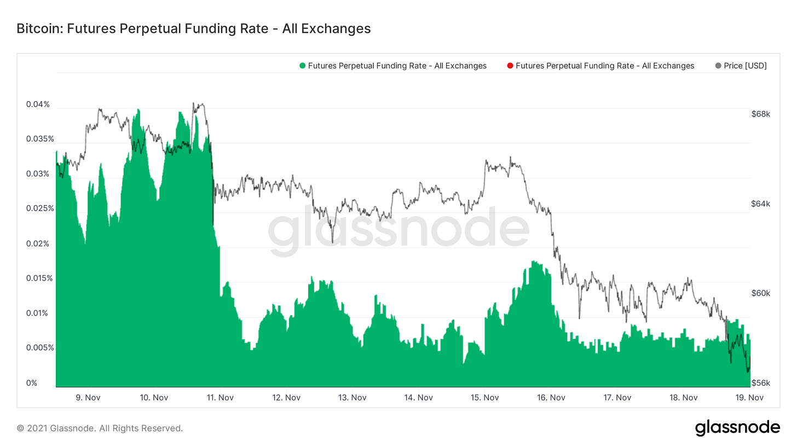Toggle red Funding Rate legend entry
Viewport: 797px width, 448px height.
coord(600,66)
